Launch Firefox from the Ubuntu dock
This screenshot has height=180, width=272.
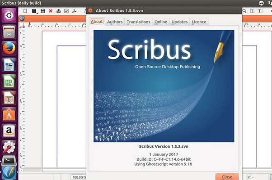9,49
